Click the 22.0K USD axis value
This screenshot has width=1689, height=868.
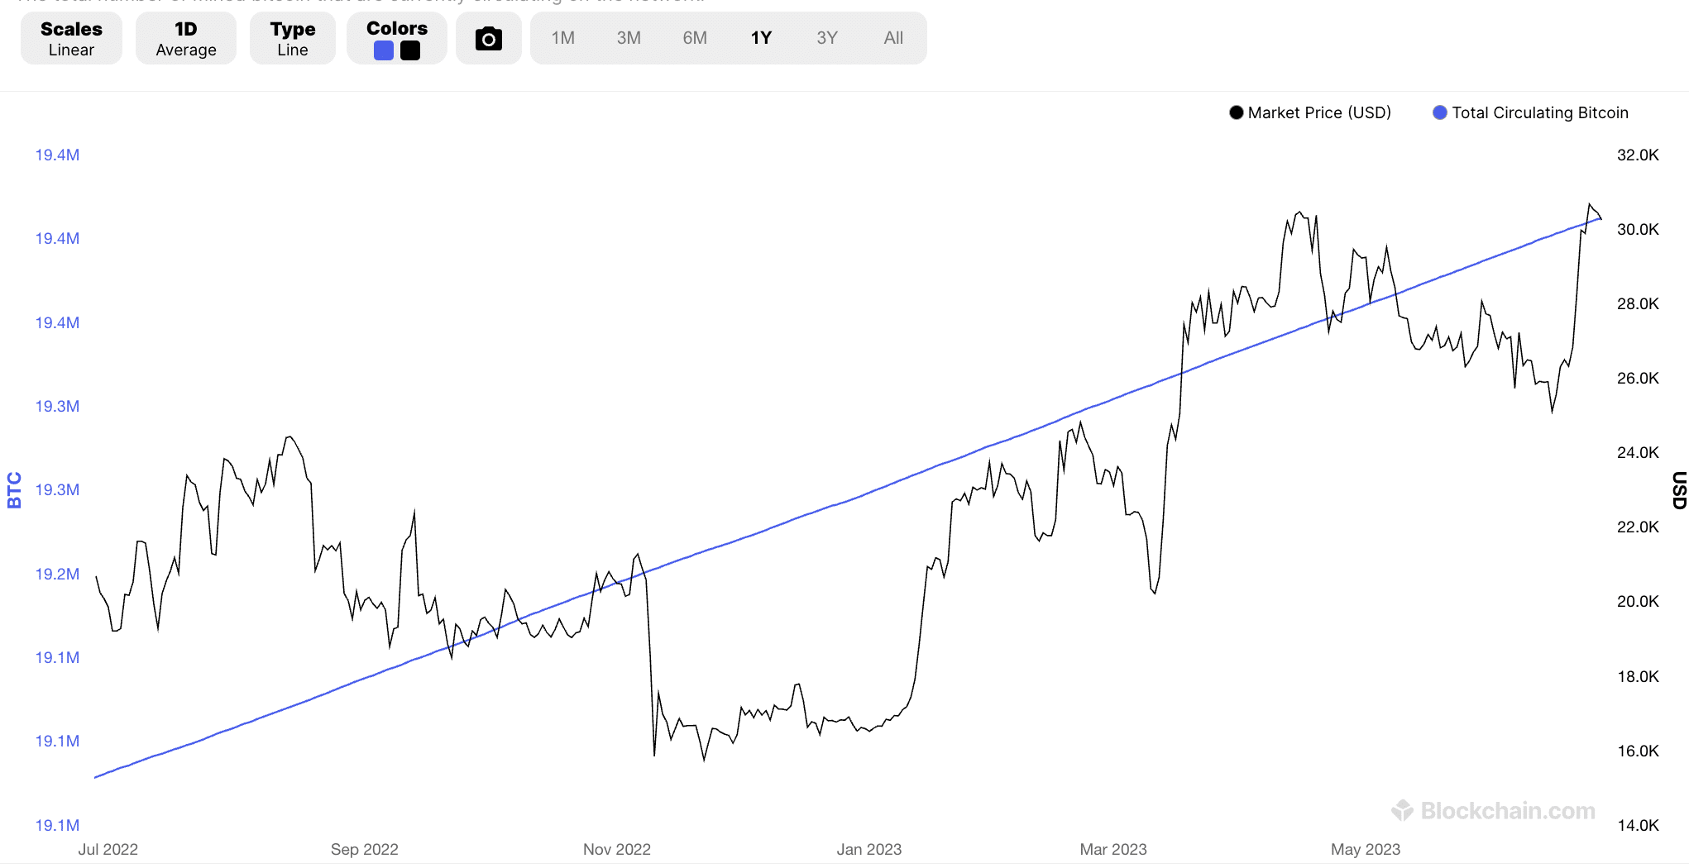pyautogui.click(x=1638, y=527)
